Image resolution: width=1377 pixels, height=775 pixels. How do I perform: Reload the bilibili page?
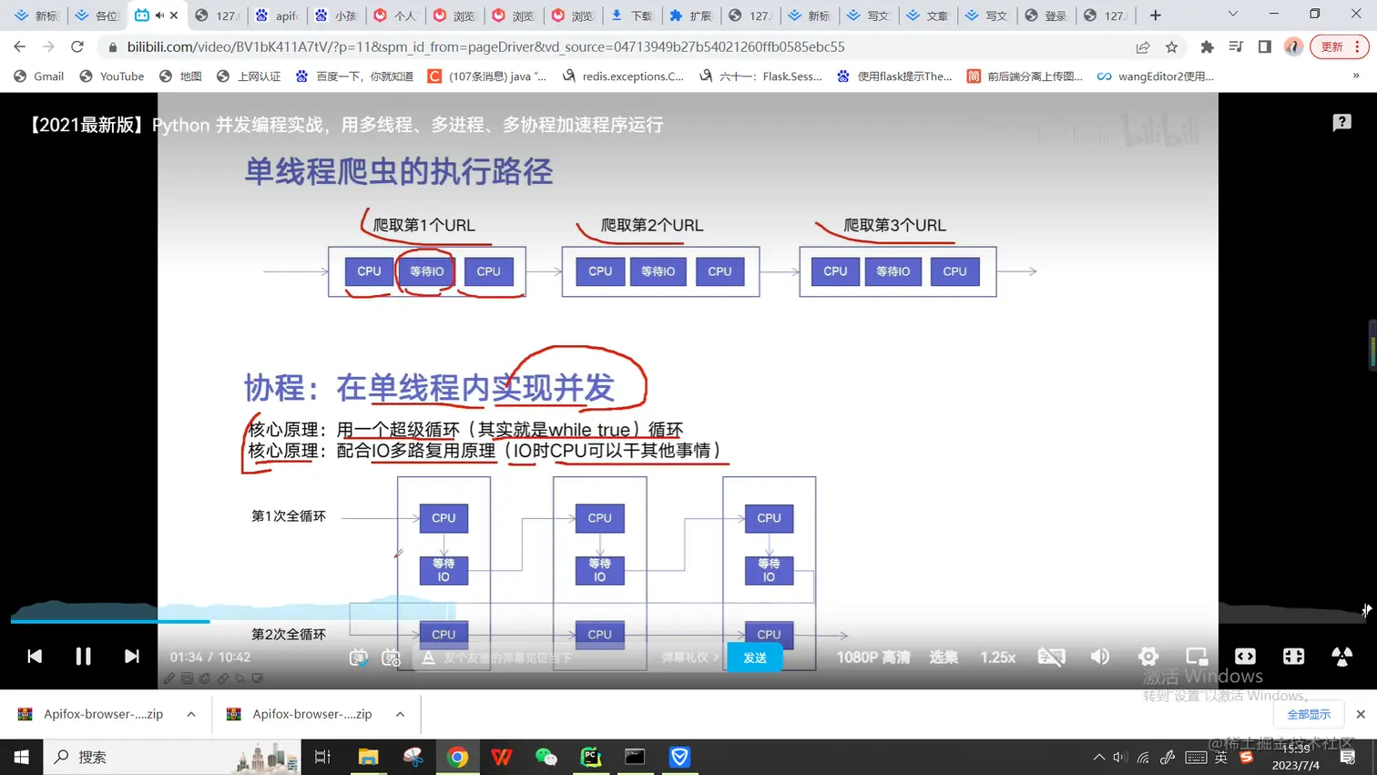(77, 46)
